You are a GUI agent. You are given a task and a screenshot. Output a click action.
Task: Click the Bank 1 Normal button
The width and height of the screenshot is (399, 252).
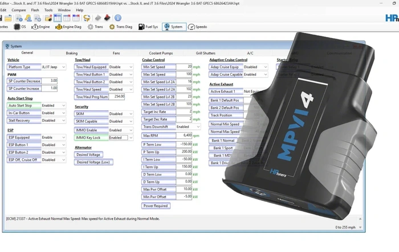click(x=223, y=141)
